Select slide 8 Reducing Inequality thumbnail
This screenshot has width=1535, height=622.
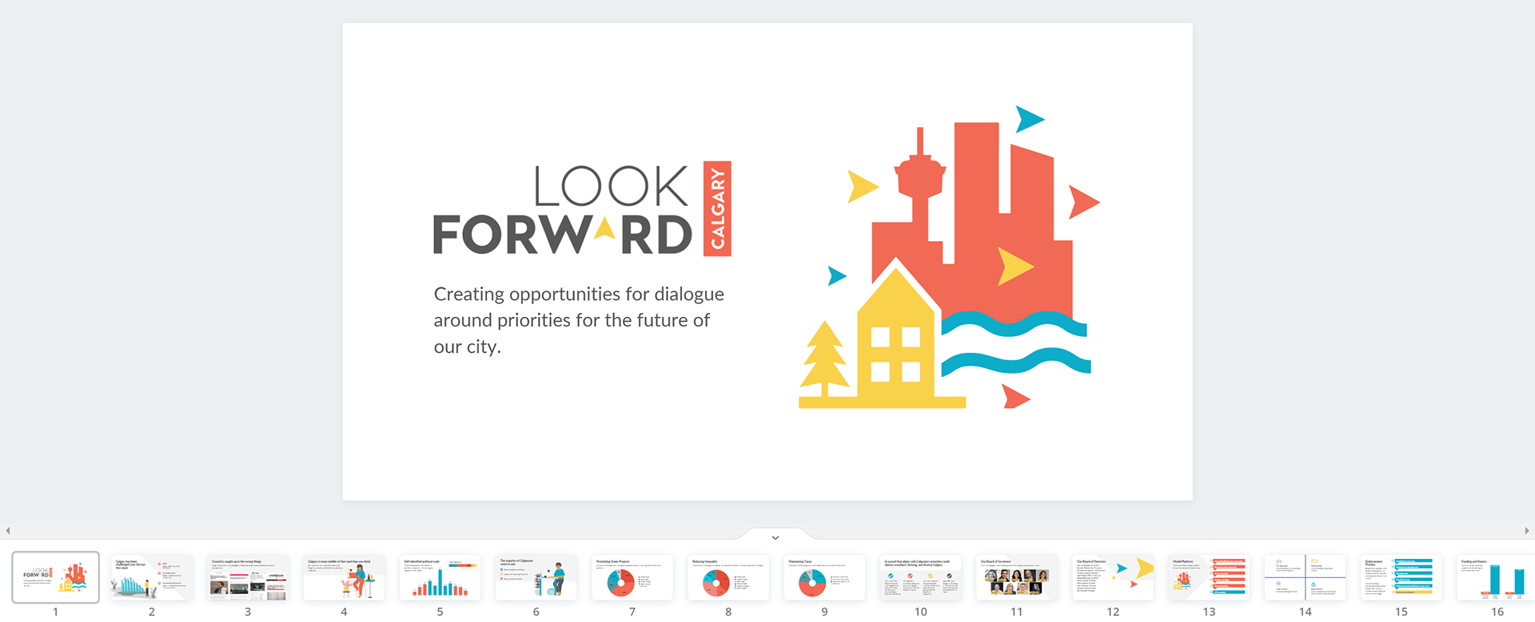[728, 577]
